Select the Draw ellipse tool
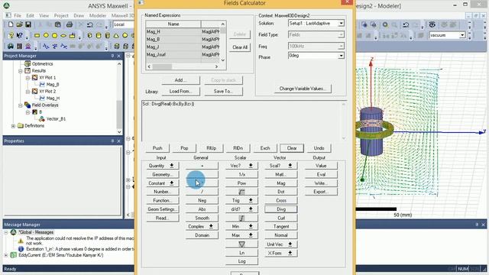Screen dimensions: 489x275 [63, 36]
